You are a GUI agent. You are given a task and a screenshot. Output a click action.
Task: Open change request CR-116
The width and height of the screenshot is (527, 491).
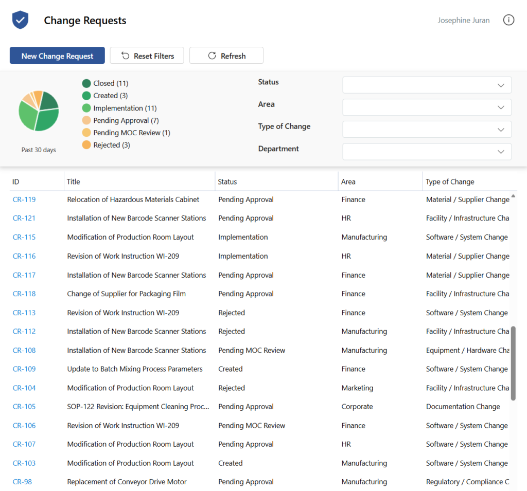click(x=24, y=256)
